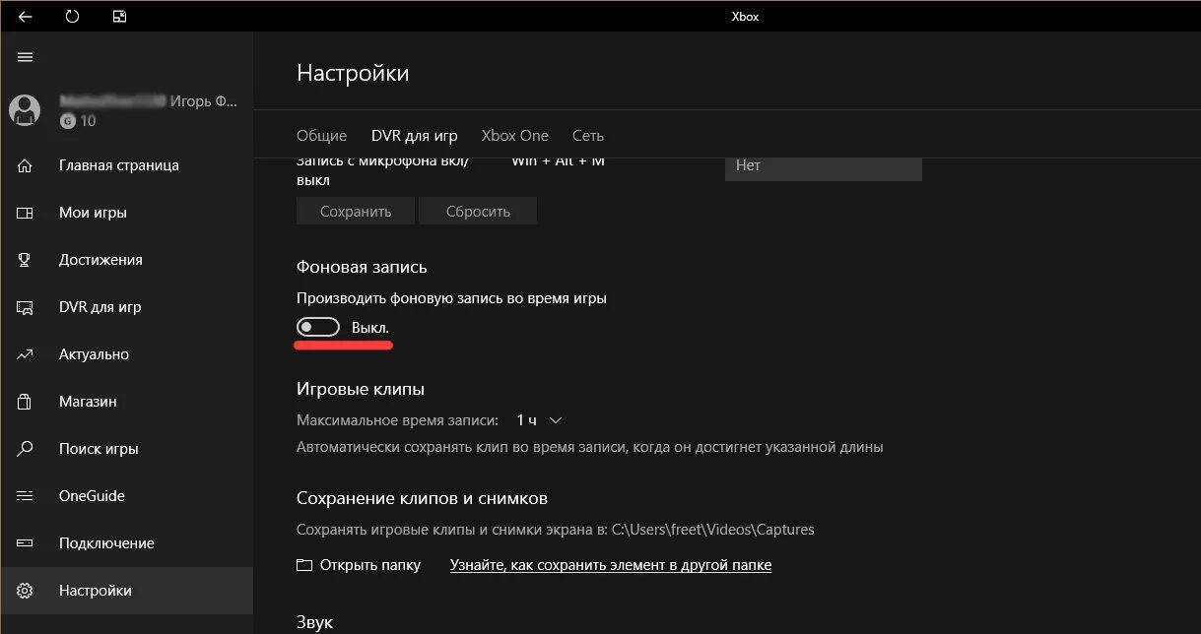
Task: Switch to the Сеть tab
Action: click(588, 136)
